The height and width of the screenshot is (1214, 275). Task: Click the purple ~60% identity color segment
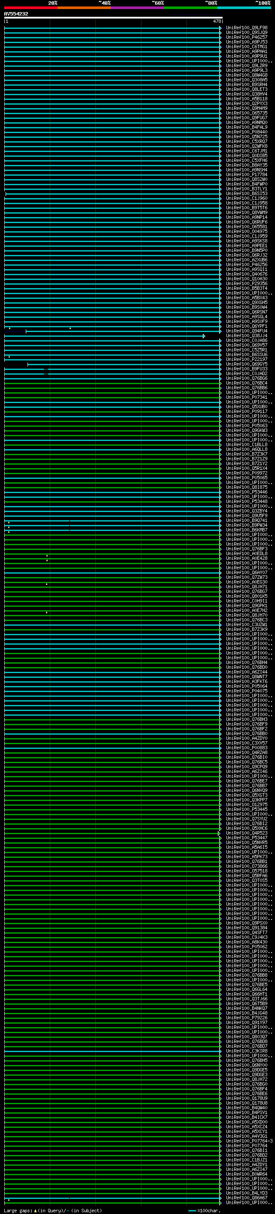click(x=137, y=8)
